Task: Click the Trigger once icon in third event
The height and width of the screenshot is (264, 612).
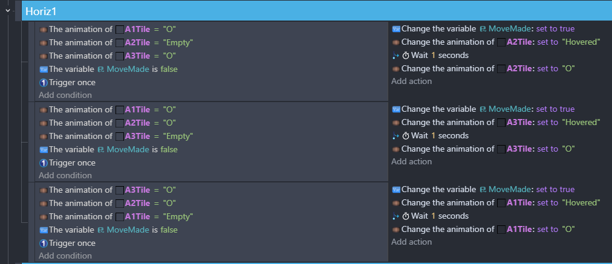Action: tap(44, 243)
